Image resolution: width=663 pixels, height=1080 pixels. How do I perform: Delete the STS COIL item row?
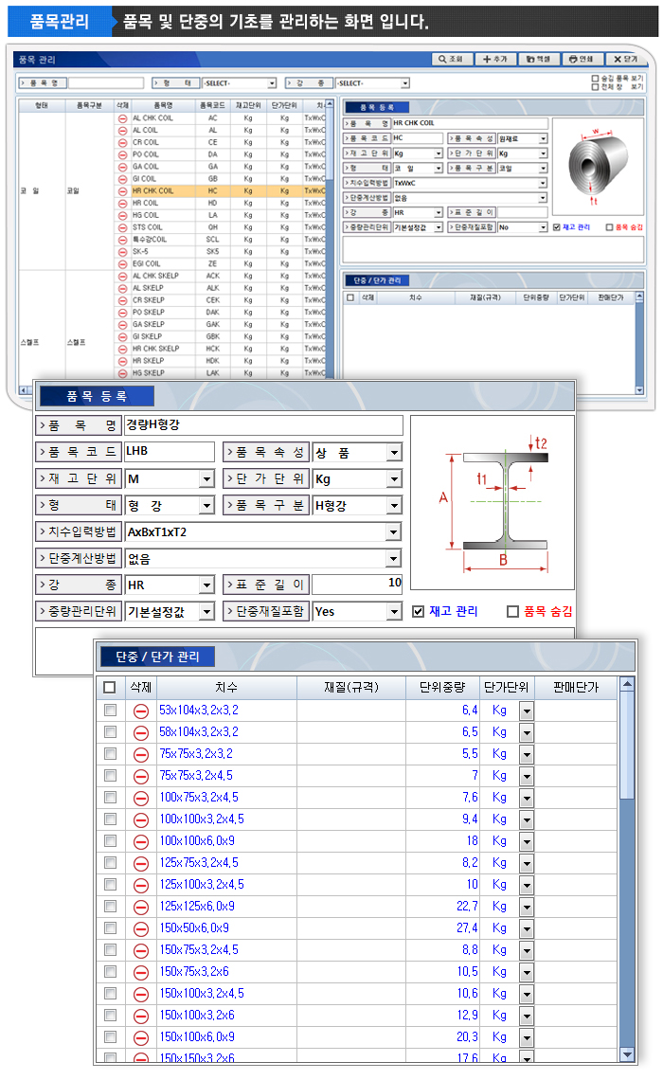[122, 227]
